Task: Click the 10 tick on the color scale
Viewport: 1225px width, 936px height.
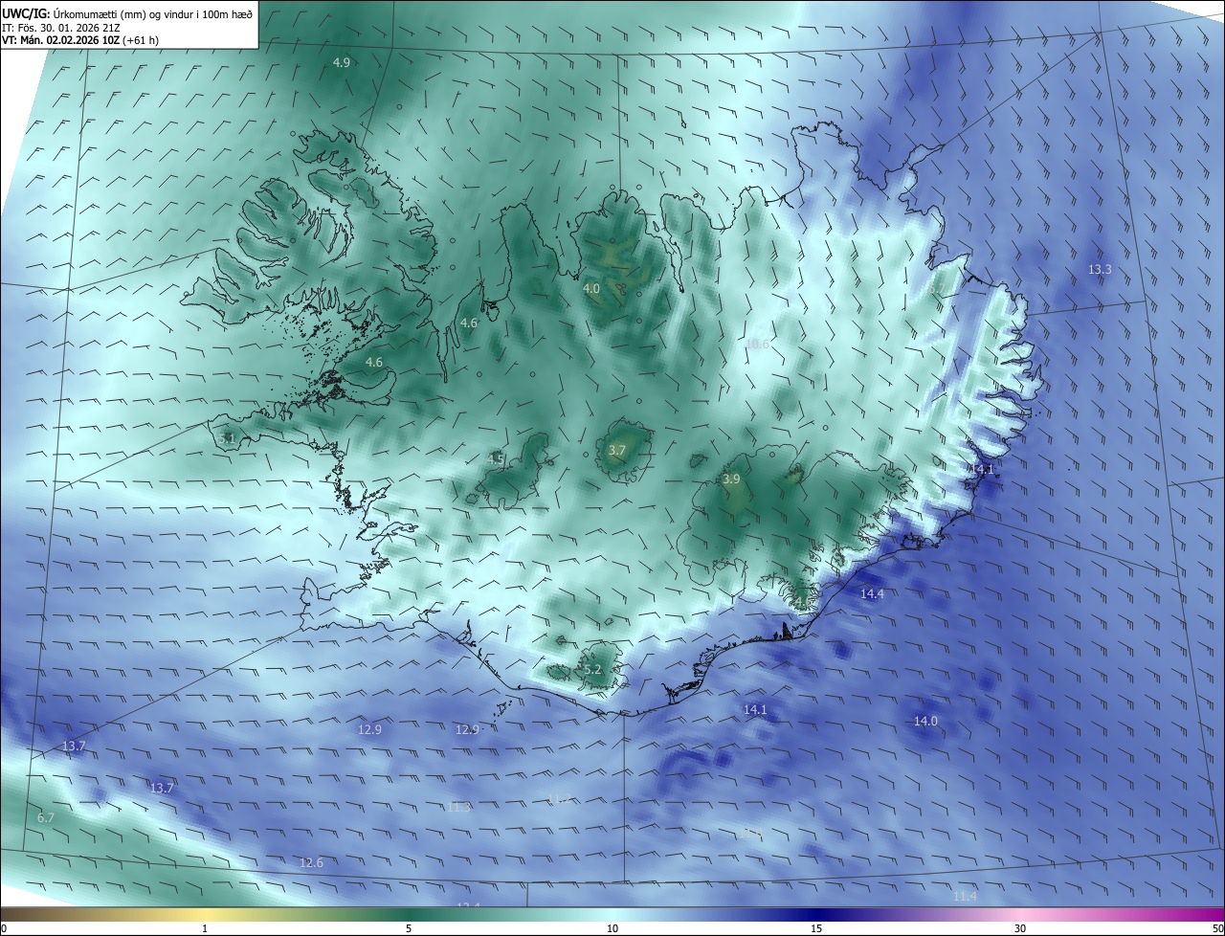Action: tap(612, 928)
